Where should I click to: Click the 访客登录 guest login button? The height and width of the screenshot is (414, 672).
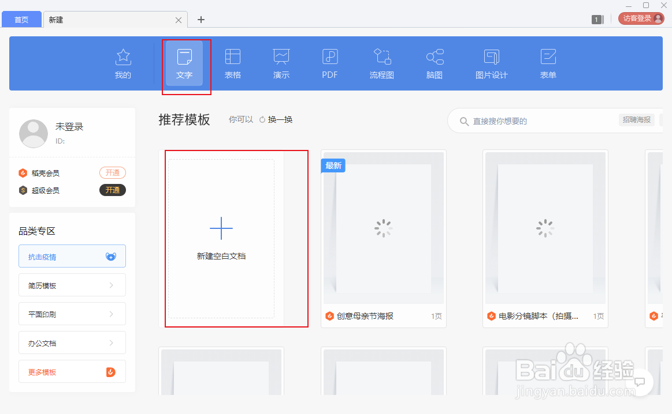641,18
